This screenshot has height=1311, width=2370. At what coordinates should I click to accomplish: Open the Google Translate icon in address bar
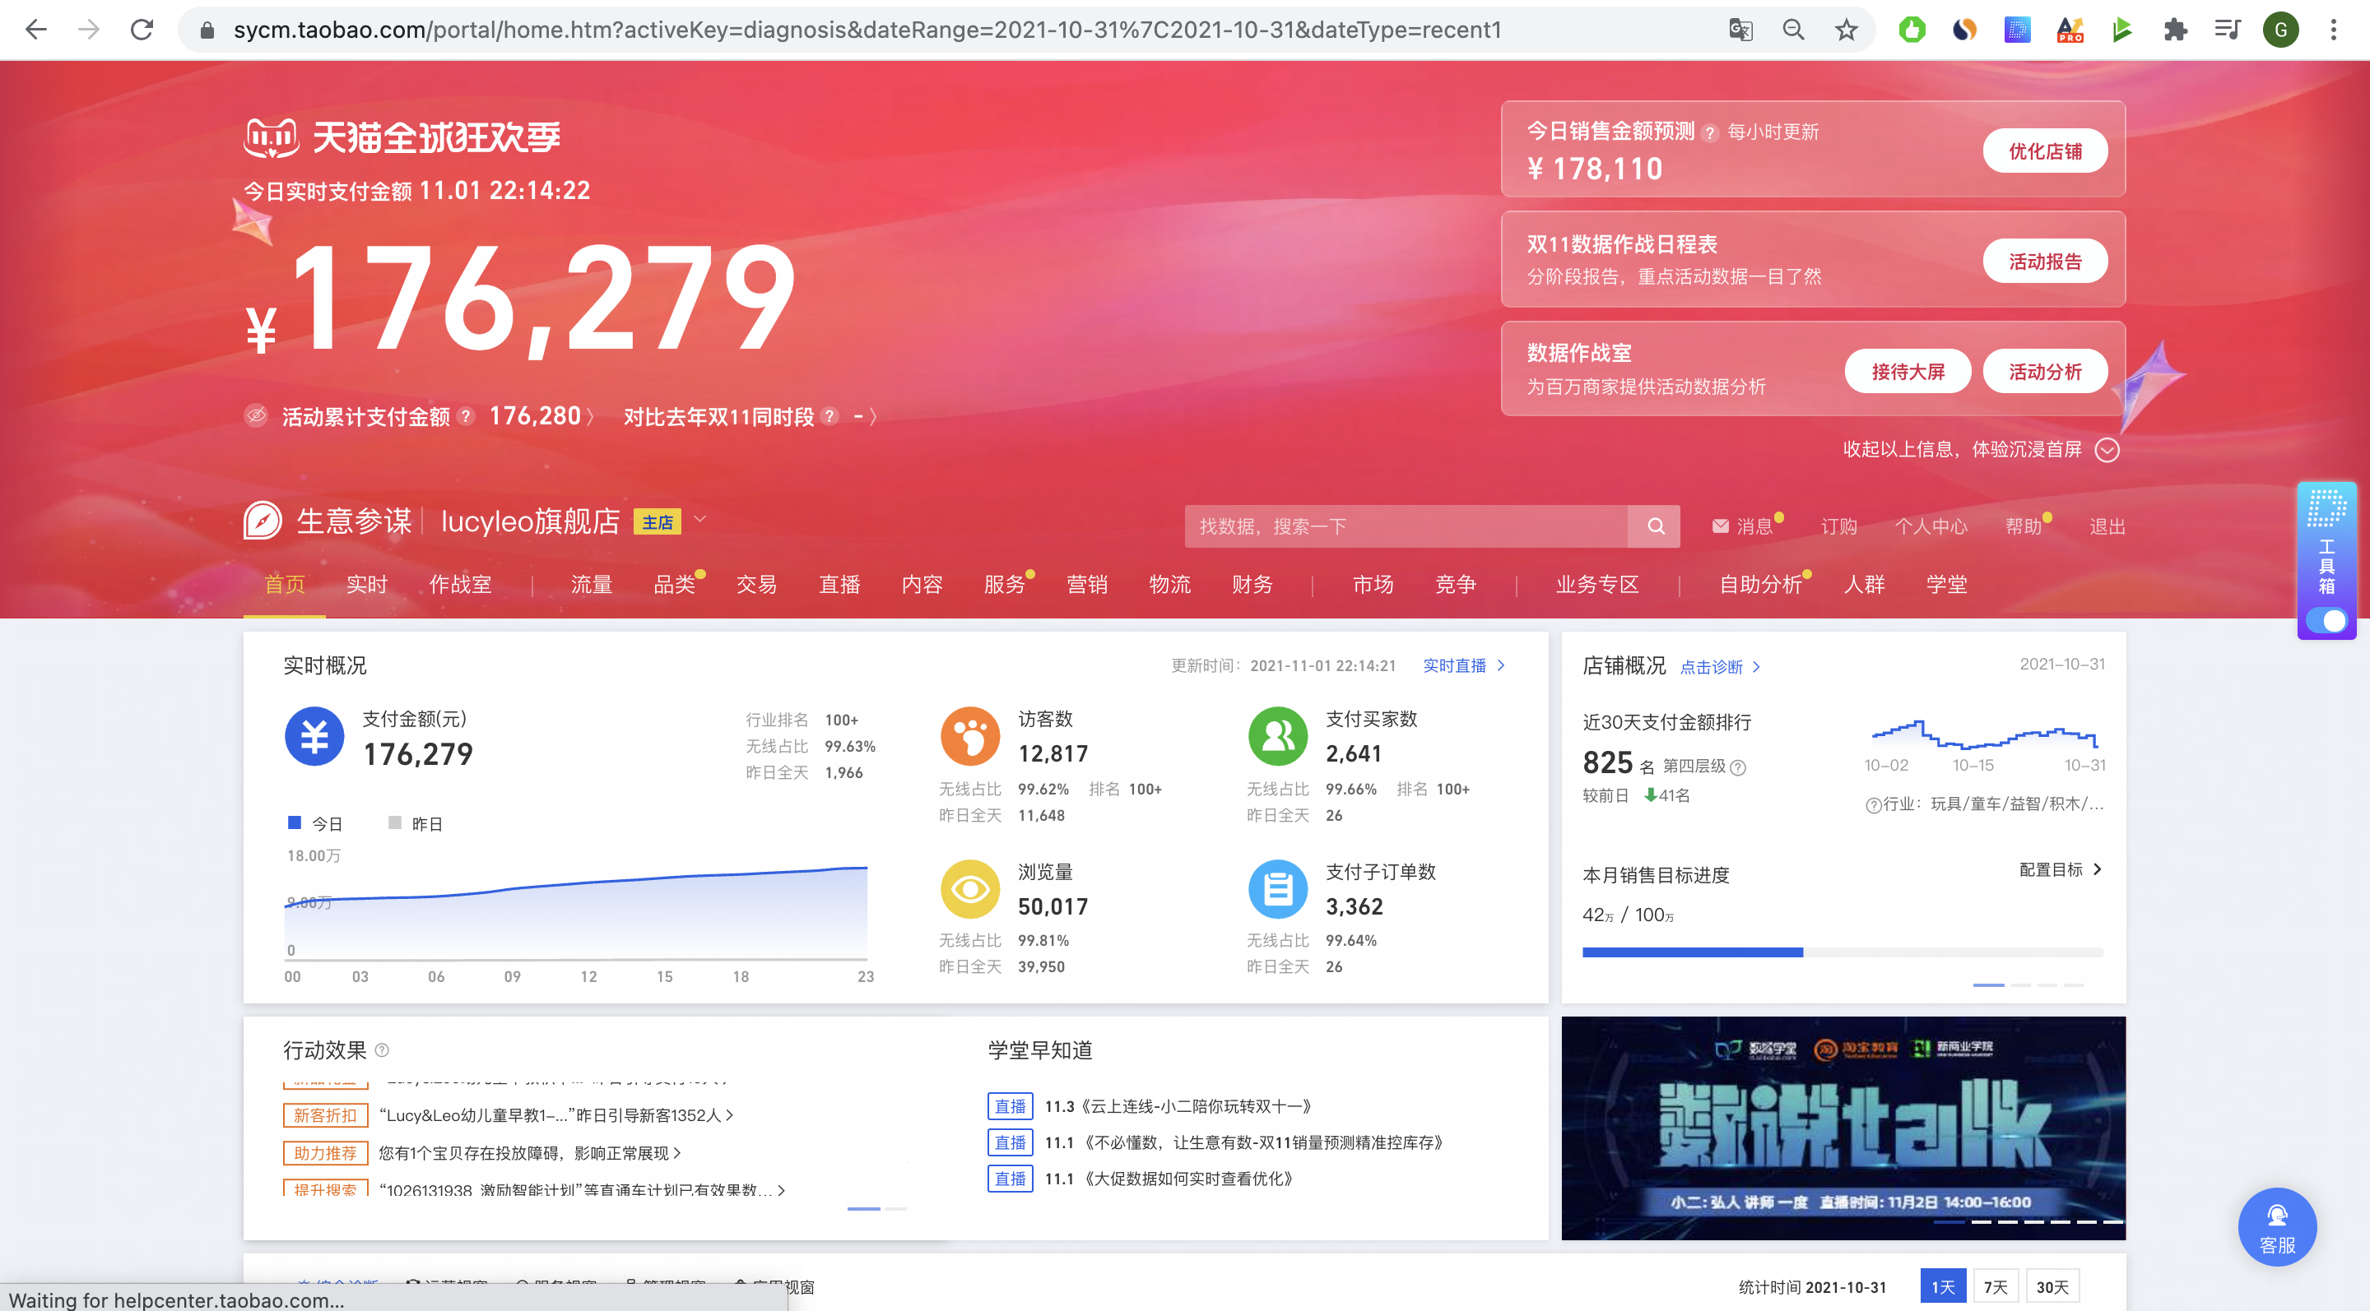click(x=1740, y=30)
